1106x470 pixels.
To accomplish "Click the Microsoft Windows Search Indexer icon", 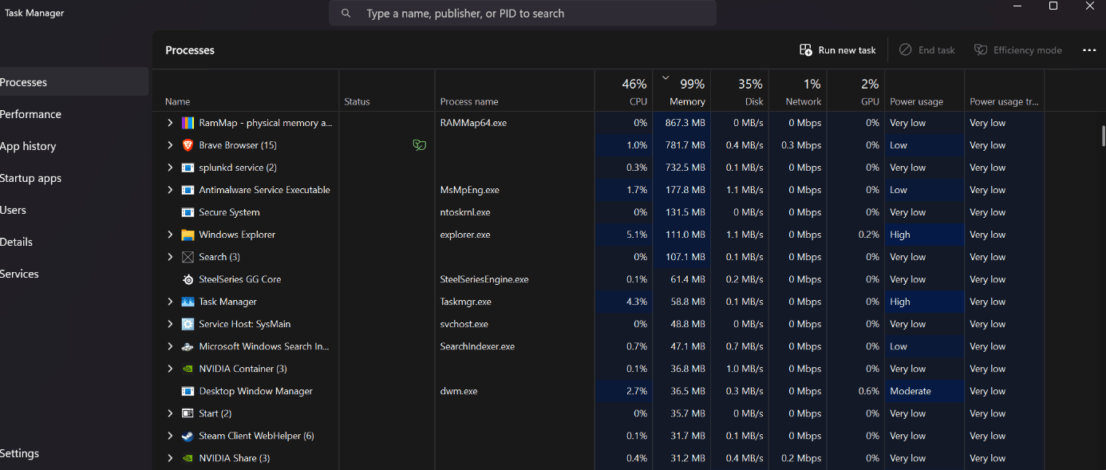I will (188, 346).
